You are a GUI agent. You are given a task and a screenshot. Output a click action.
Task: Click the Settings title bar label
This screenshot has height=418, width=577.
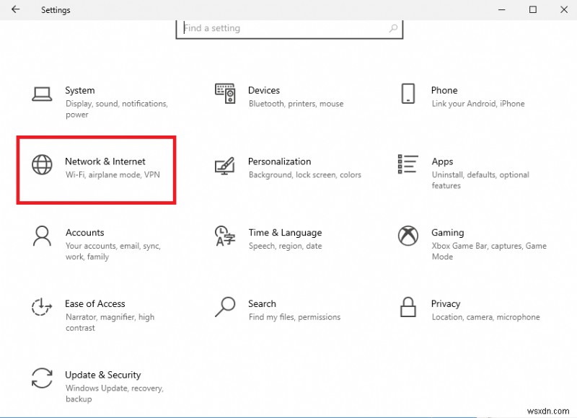(x=56, y=10)
